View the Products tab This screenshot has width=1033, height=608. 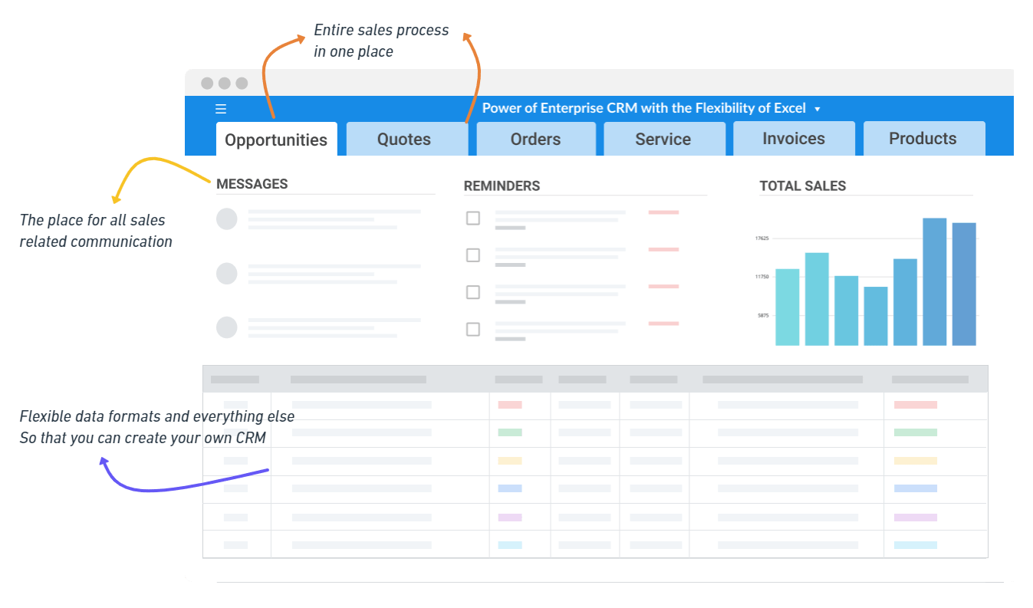click(923, 139)
